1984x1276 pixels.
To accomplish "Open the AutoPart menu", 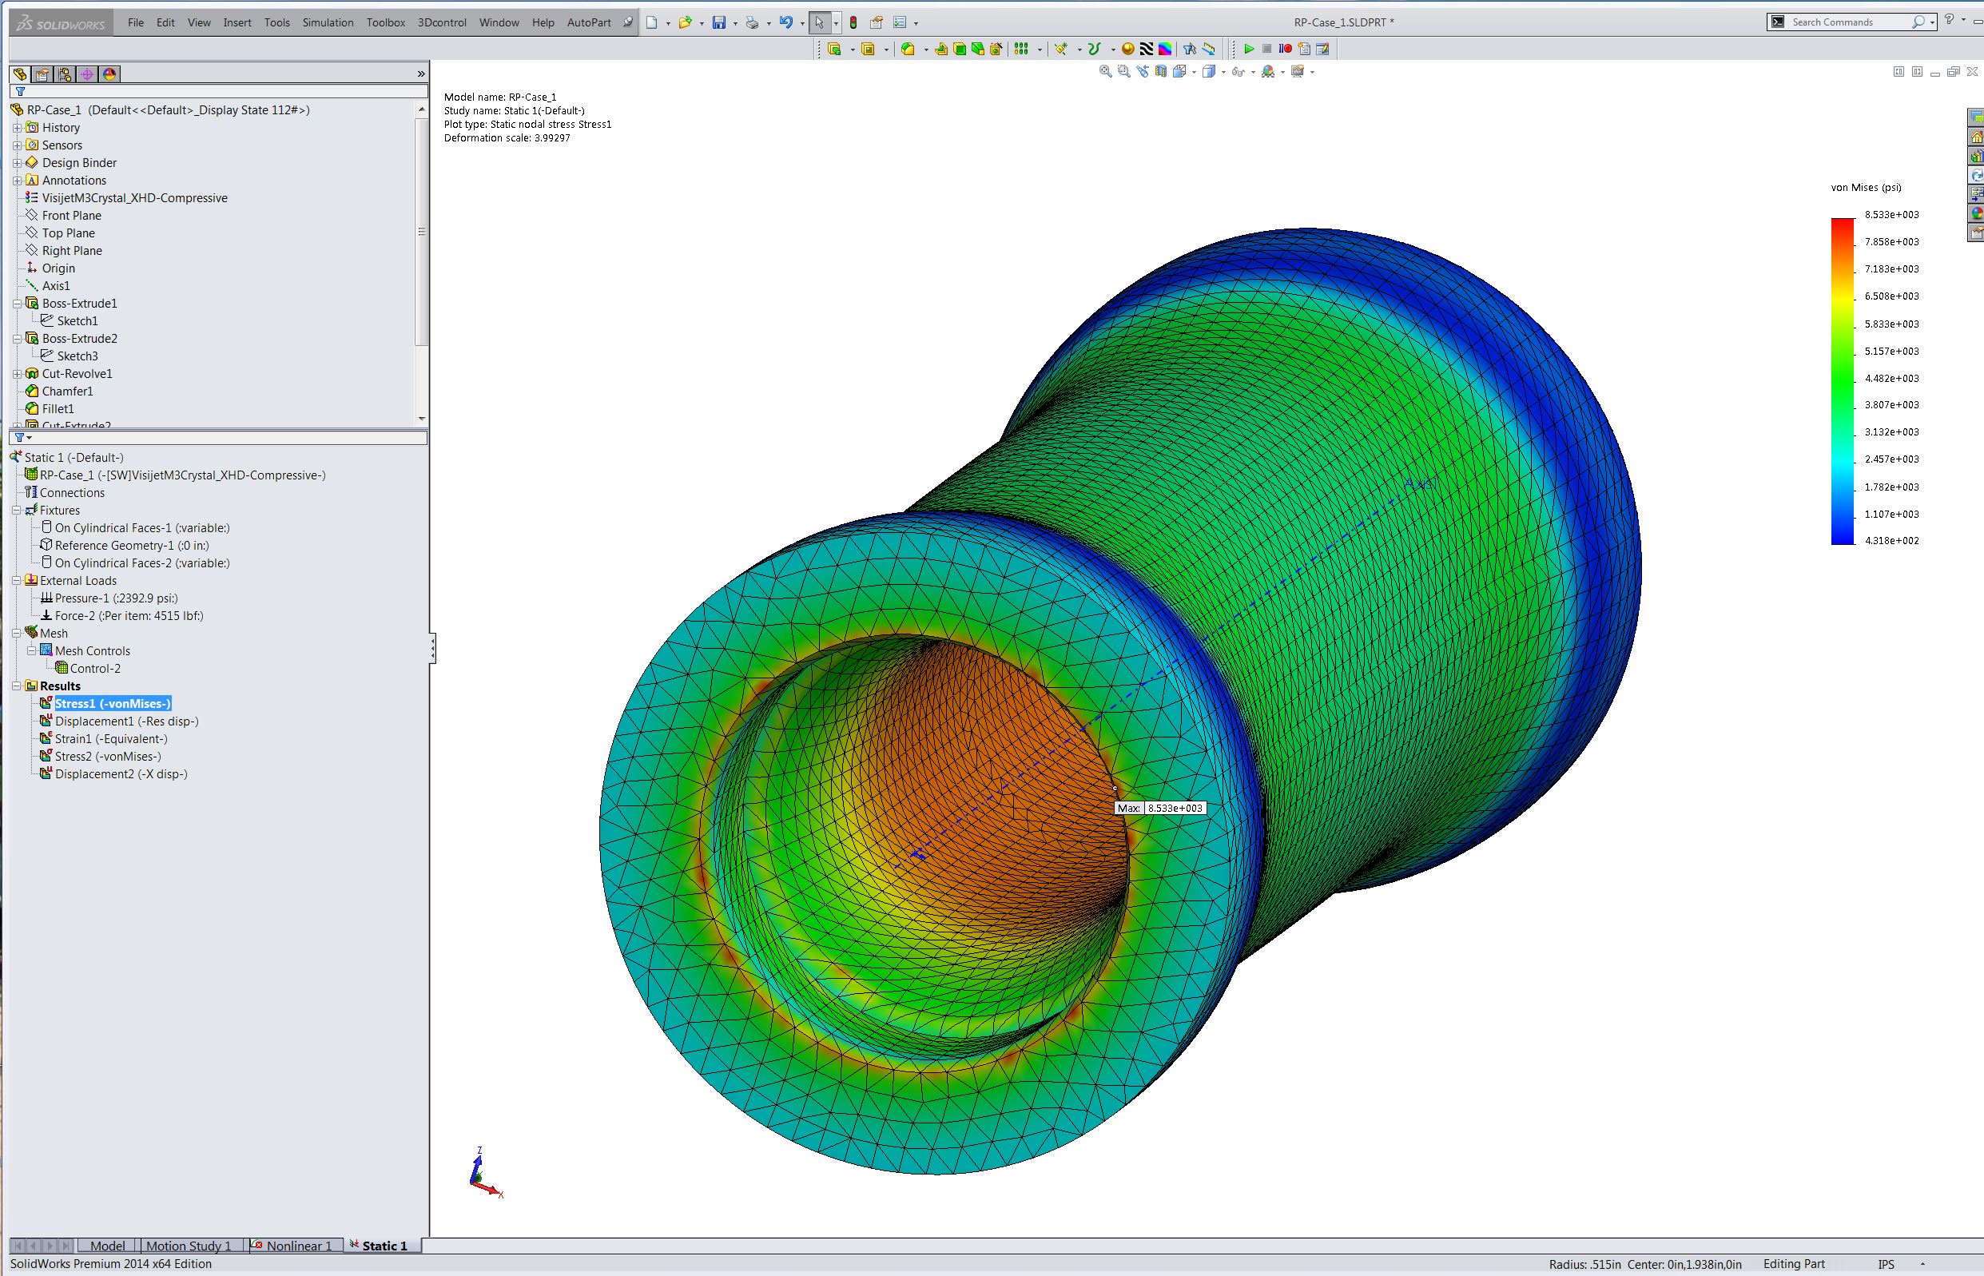I will point(589,22).
